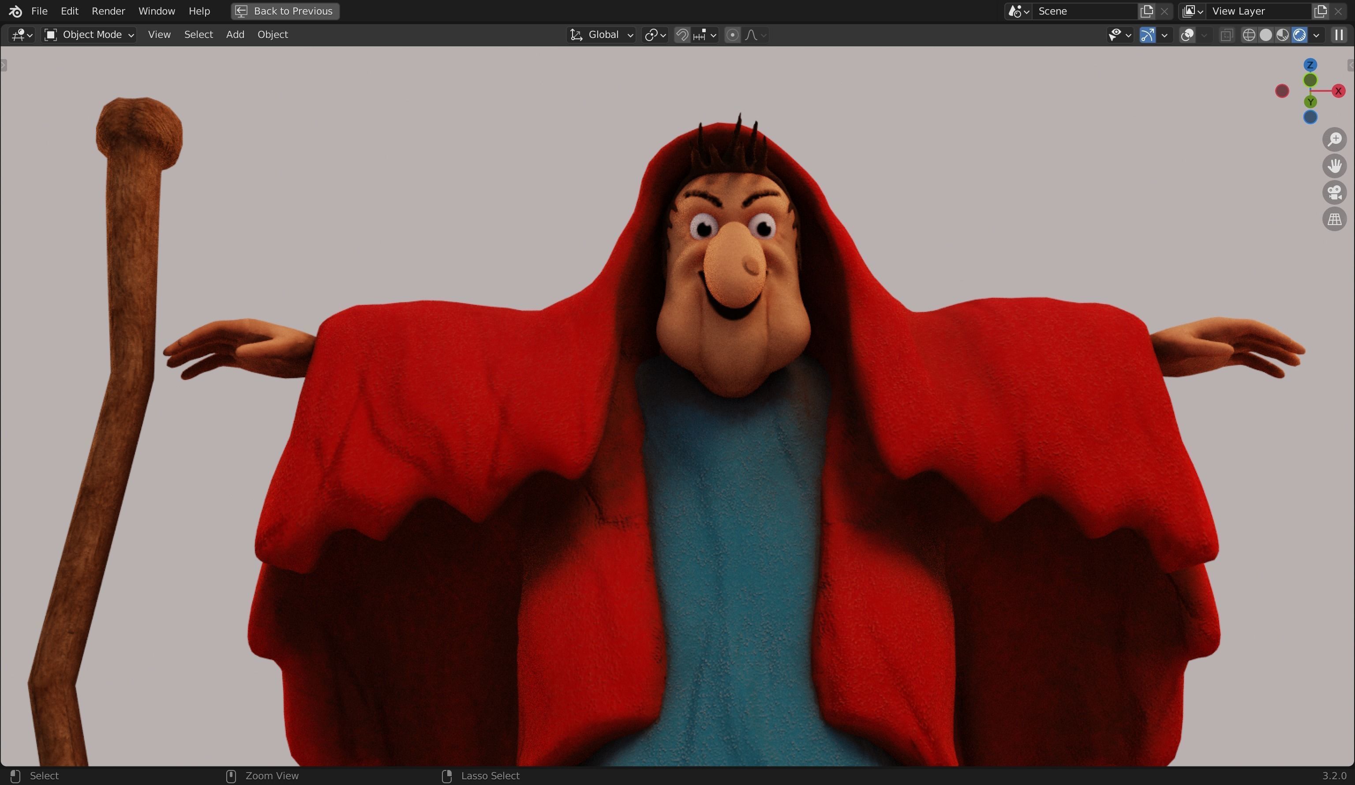This screenshot has width=1355, height=785.
Task: Open Object Mode dropdown
Action: pyautogui.click(x=89, y=35)
